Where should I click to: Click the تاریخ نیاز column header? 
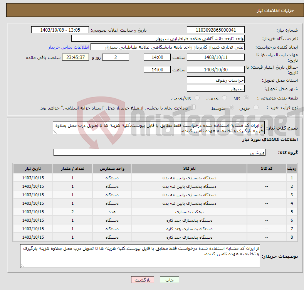[33, 169]
